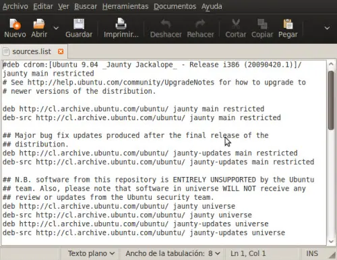
Task: Click the scrollbar down arrow
Action: click(331, 242)
